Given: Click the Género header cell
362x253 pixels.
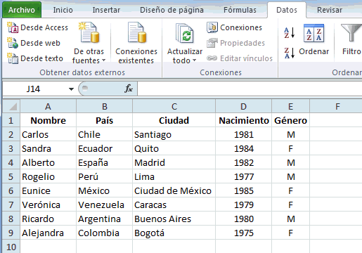Looking at the screenshot, I should (290, 120).
